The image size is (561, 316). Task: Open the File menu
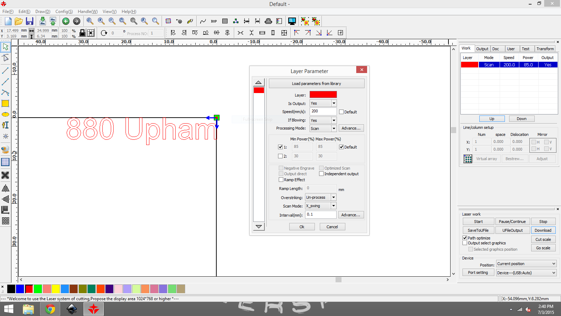[x=8, y=12]
